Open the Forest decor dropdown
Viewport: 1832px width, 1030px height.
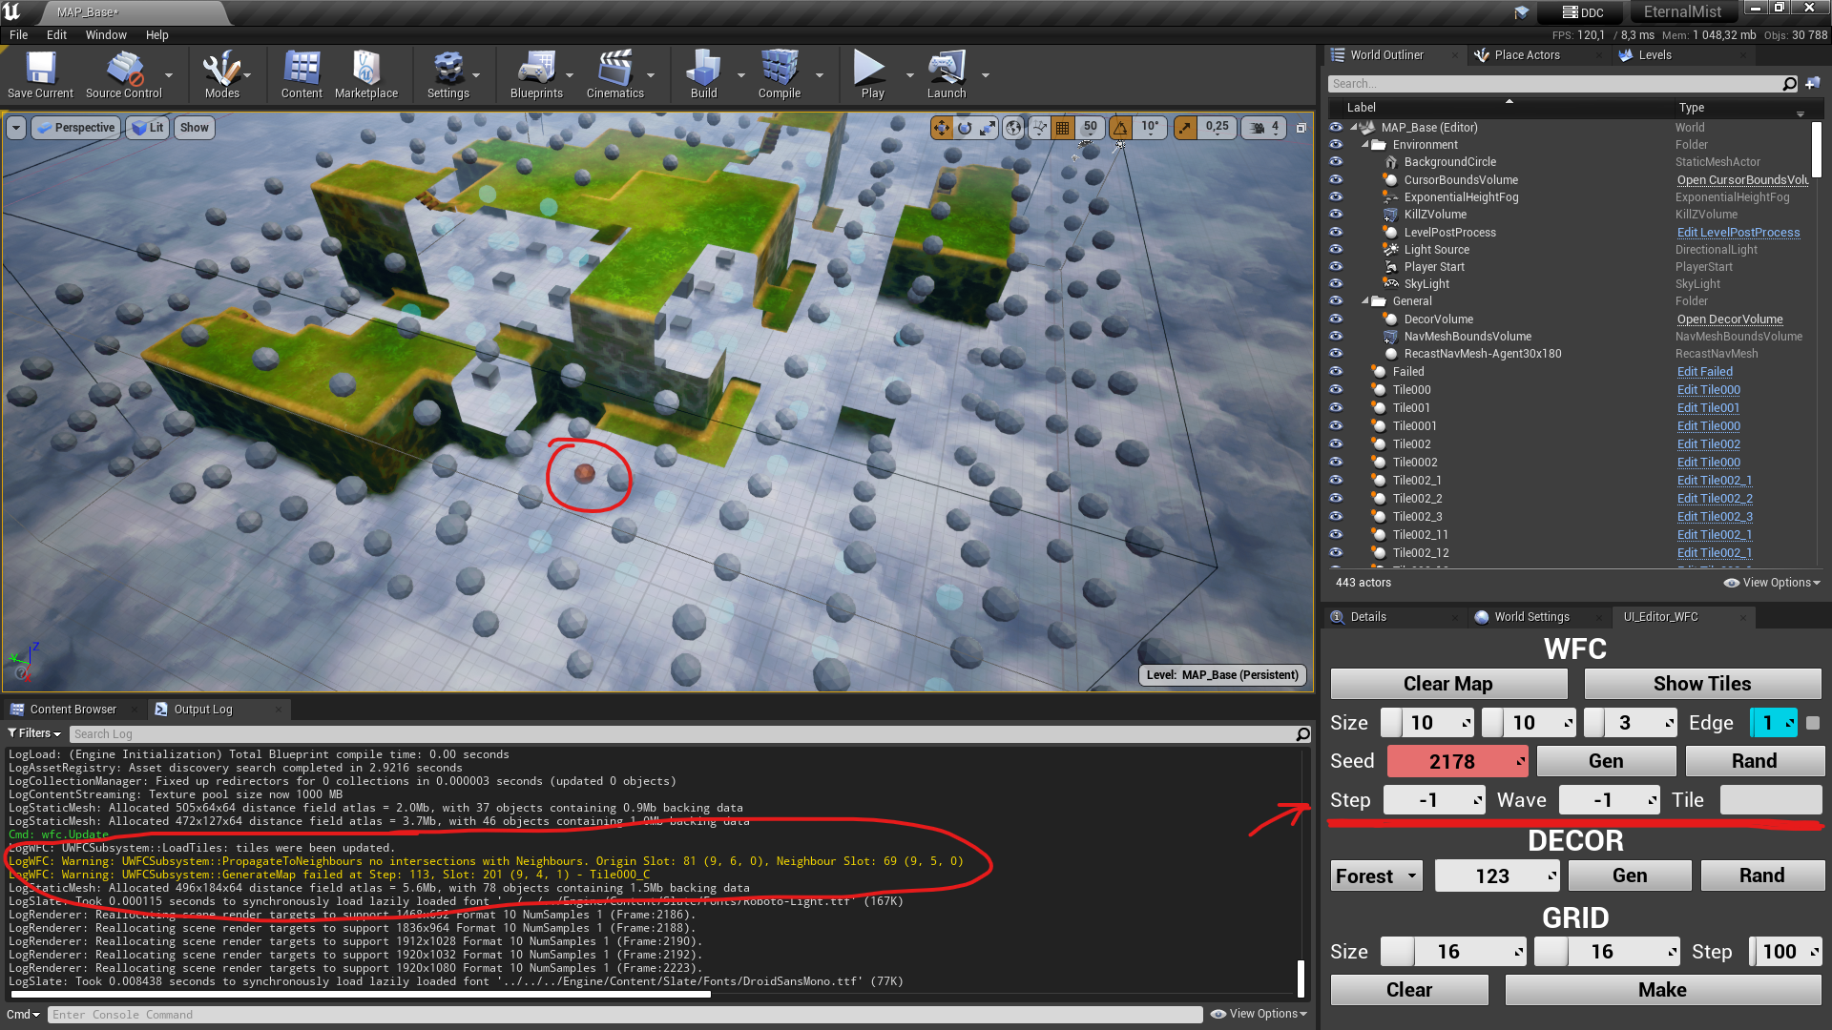click(x=1376, y=875)
